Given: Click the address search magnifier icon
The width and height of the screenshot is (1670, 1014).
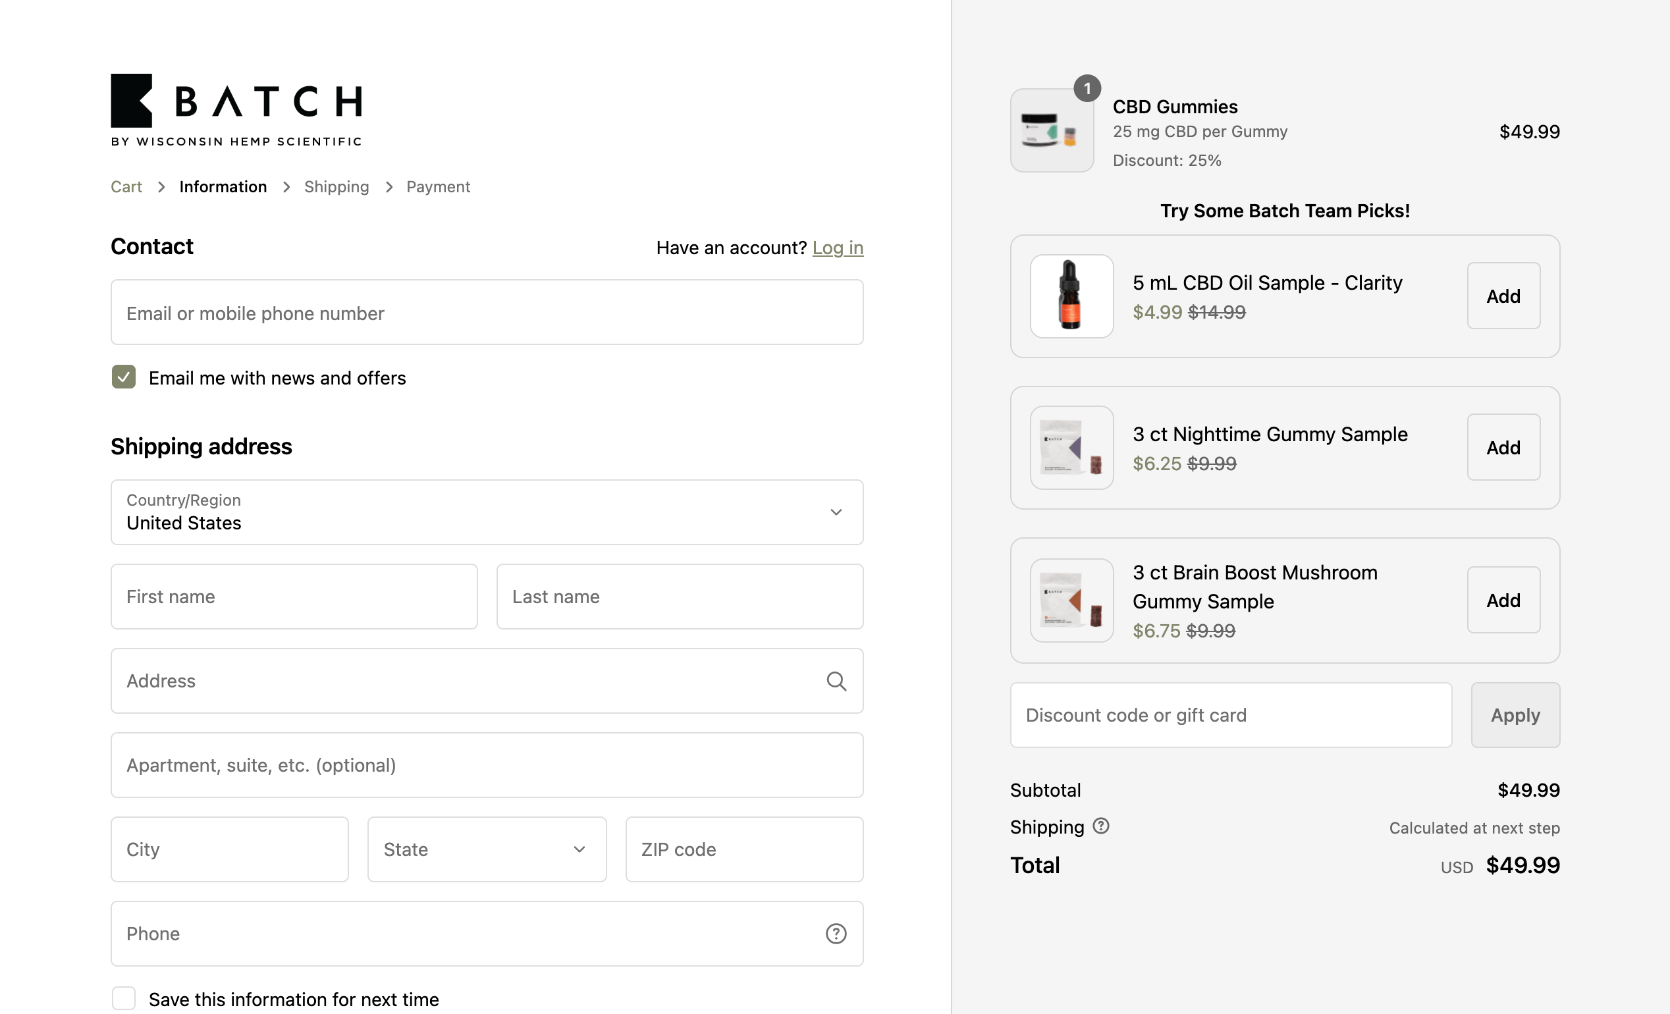Looking at the screenshot, I should 836,681.
